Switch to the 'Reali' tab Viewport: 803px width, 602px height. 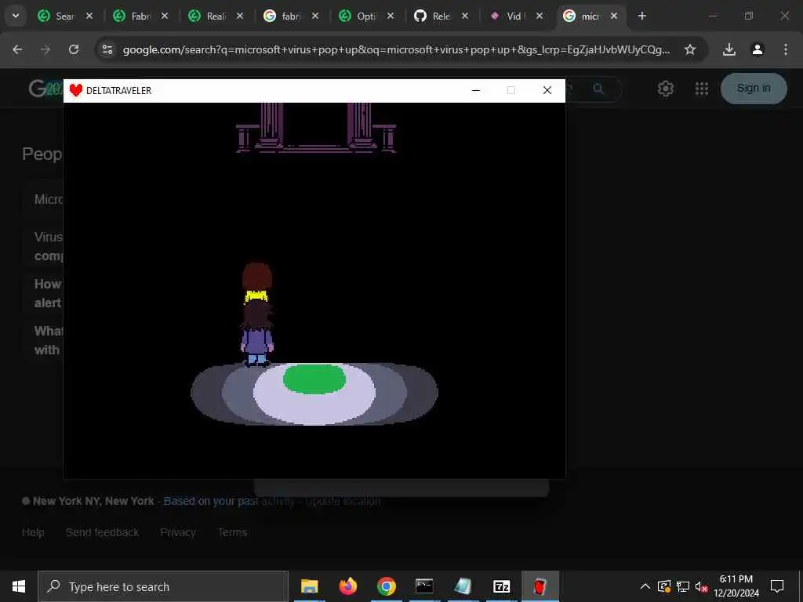click(x=207, y=16)
